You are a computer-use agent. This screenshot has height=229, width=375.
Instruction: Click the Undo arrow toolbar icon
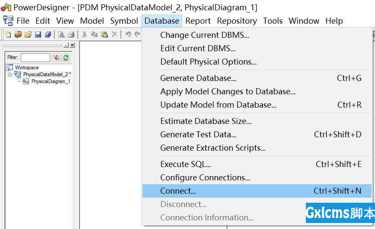(x=128, y=34)
